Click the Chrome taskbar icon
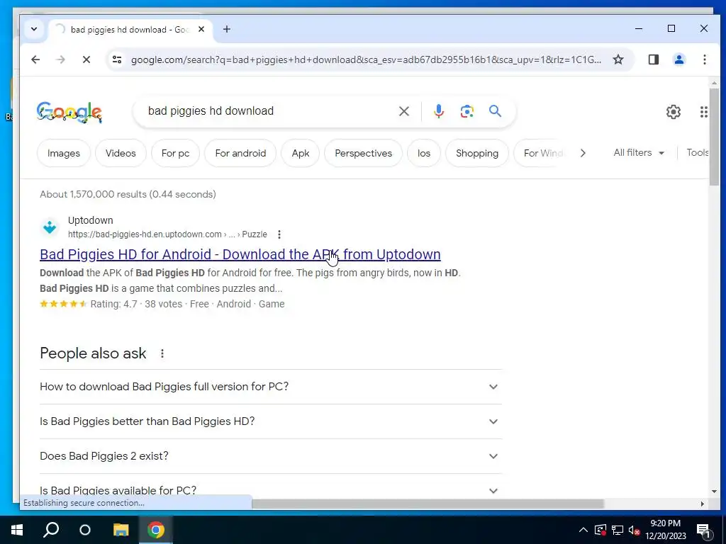Screen dimensions: 726x544 (156, 530)
